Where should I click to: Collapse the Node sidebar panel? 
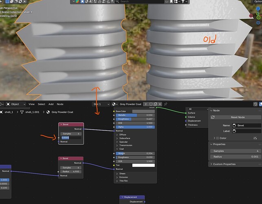click(x=211, y=111)
